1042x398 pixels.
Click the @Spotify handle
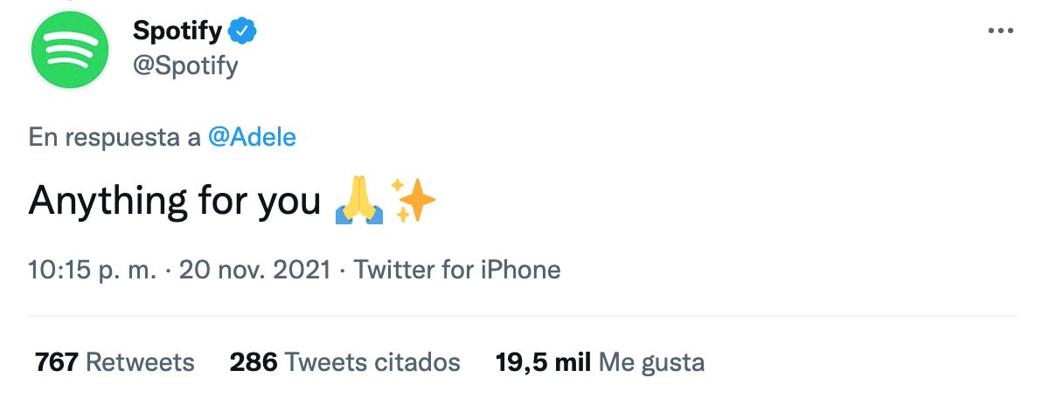click(185, 65)
